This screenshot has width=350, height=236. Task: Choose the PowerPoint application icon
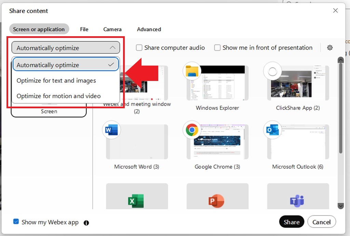click(216, 201)
